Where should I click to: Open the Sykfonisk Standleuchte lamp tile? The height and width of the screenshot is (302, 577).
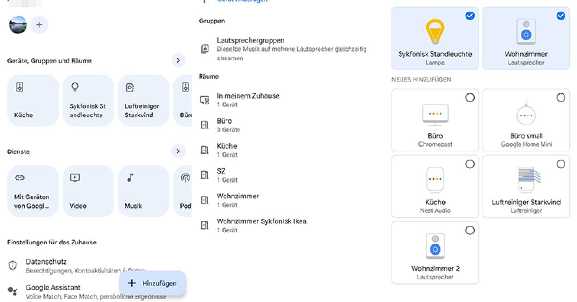point(88,101)
